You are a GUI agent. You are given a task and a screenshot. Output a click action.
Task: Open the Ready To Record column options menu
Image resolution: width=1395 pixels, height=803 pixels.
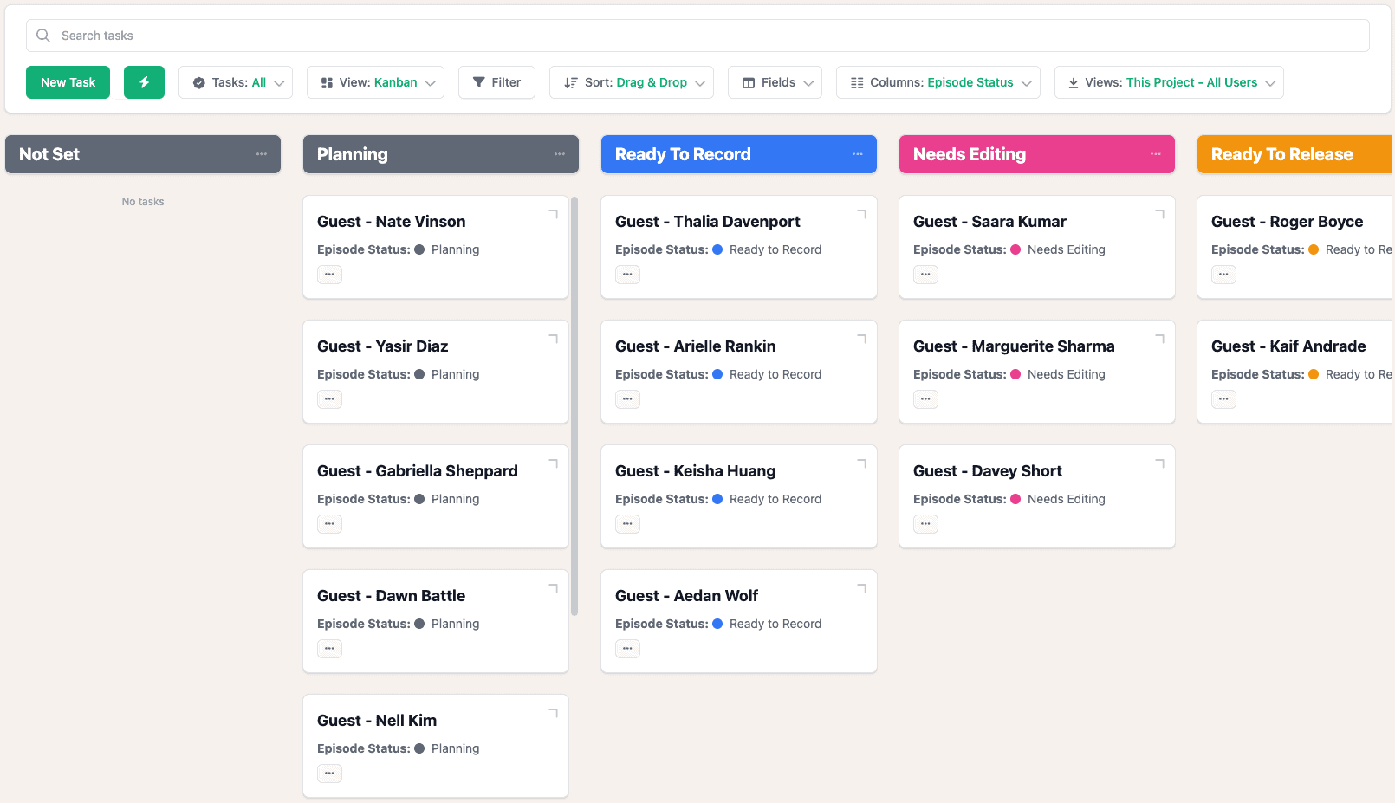pos(857,154)
